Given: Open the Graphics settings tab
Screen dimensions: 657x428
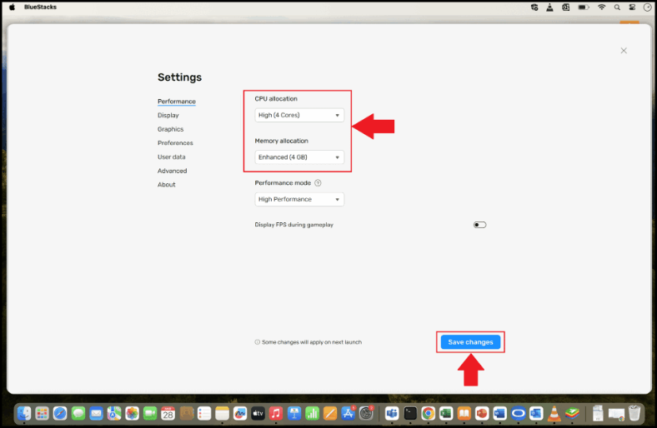Looking at the screenshot, I should [x=171, y=129].
